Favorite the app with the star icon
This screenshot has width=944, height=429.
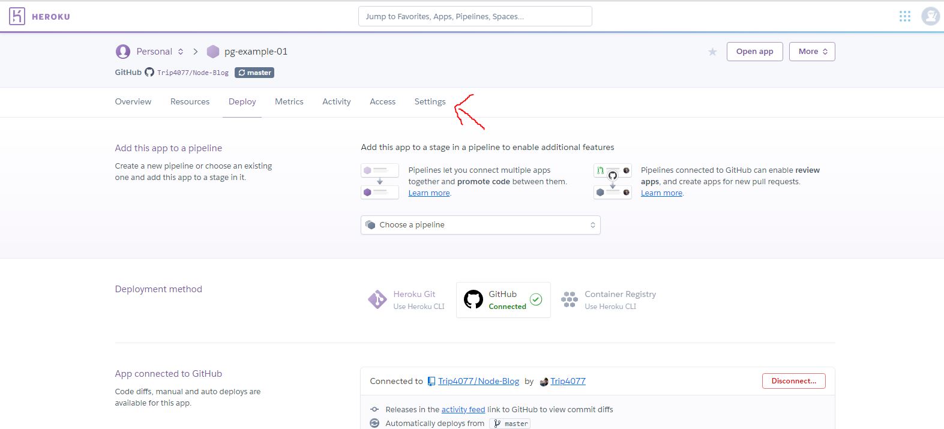pyautogui.click(x=712, y=52)
